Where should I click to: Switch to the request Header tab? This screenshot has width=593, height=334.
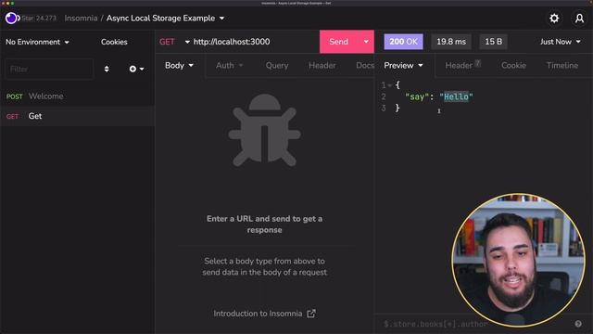[x=322, y=66]
